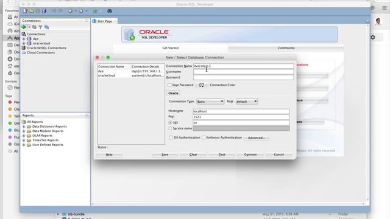Click the Advanced... button
Viewport: 390px width, 219px height.
(257, 138)
